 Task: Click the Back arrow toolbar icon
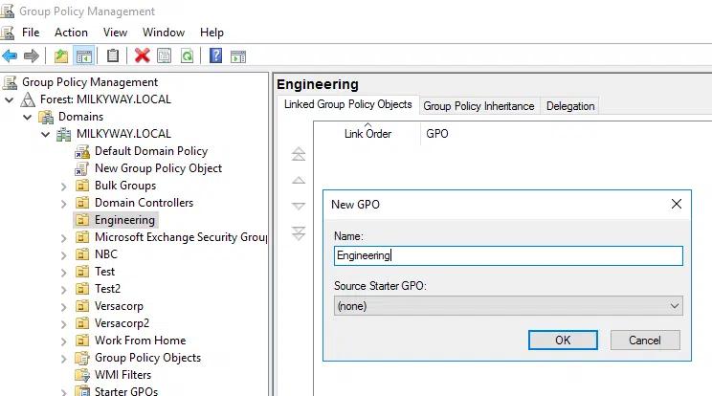10,56
